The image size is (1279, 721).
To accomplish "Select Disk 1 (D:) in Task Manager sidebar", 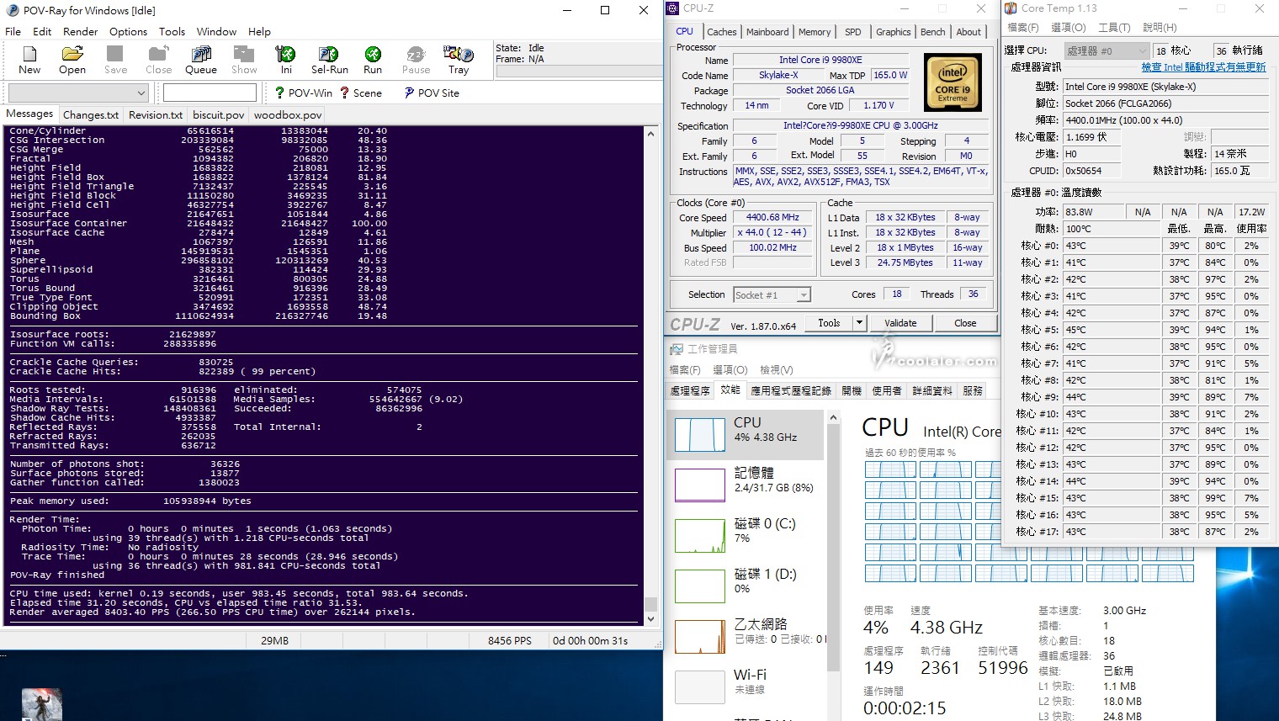I will click(x=746, y=586).
